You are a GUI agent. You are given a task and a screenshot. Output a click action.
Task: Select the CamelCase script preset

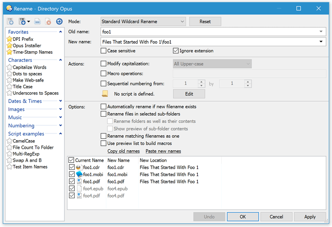click(24, 141)
